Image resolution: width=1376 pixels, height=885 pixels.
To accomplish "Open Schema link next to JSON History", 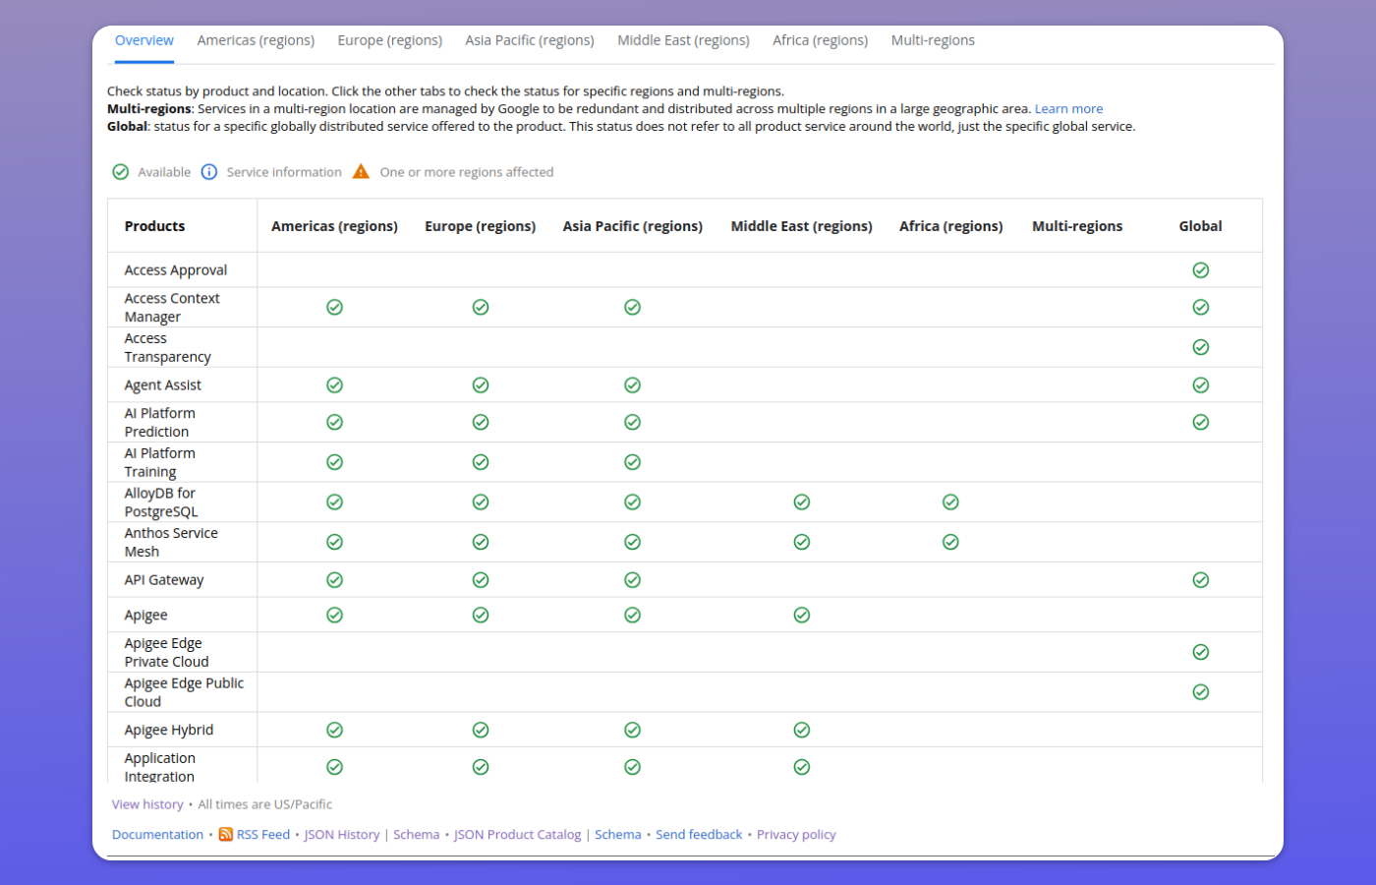I will tap(417, 835).
